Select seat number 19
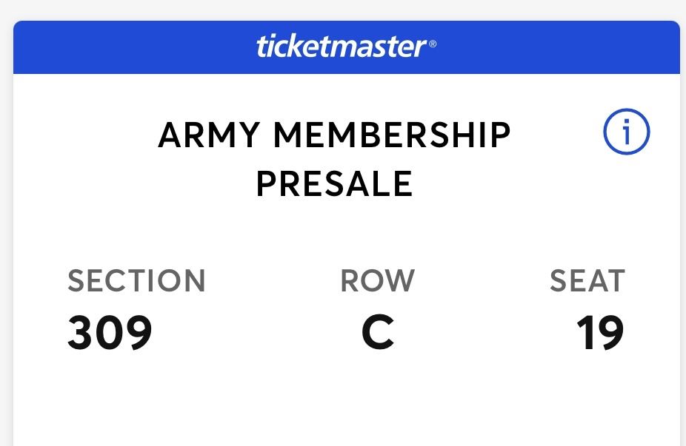686x446 pixels. (600, 333)
